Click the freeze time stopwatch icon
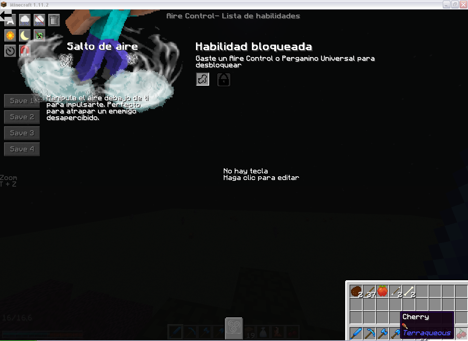The width and height of the screenshot is (468, 341). [x=10, y=51]
